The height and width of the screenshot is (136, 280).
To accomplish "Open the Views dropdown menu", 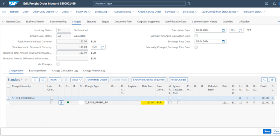I will 77,80.
